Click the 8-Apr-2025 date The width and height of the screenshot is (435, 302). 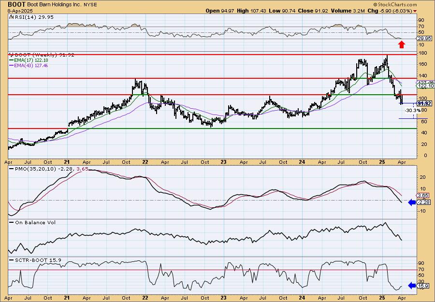click(20, 11)
